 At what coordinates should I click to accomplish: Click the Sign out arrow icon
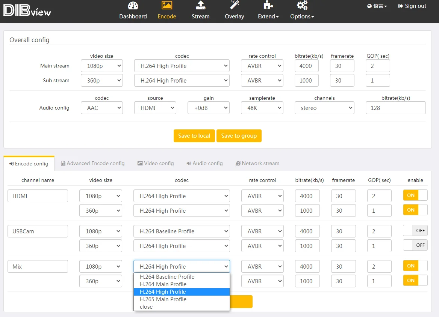400,6
